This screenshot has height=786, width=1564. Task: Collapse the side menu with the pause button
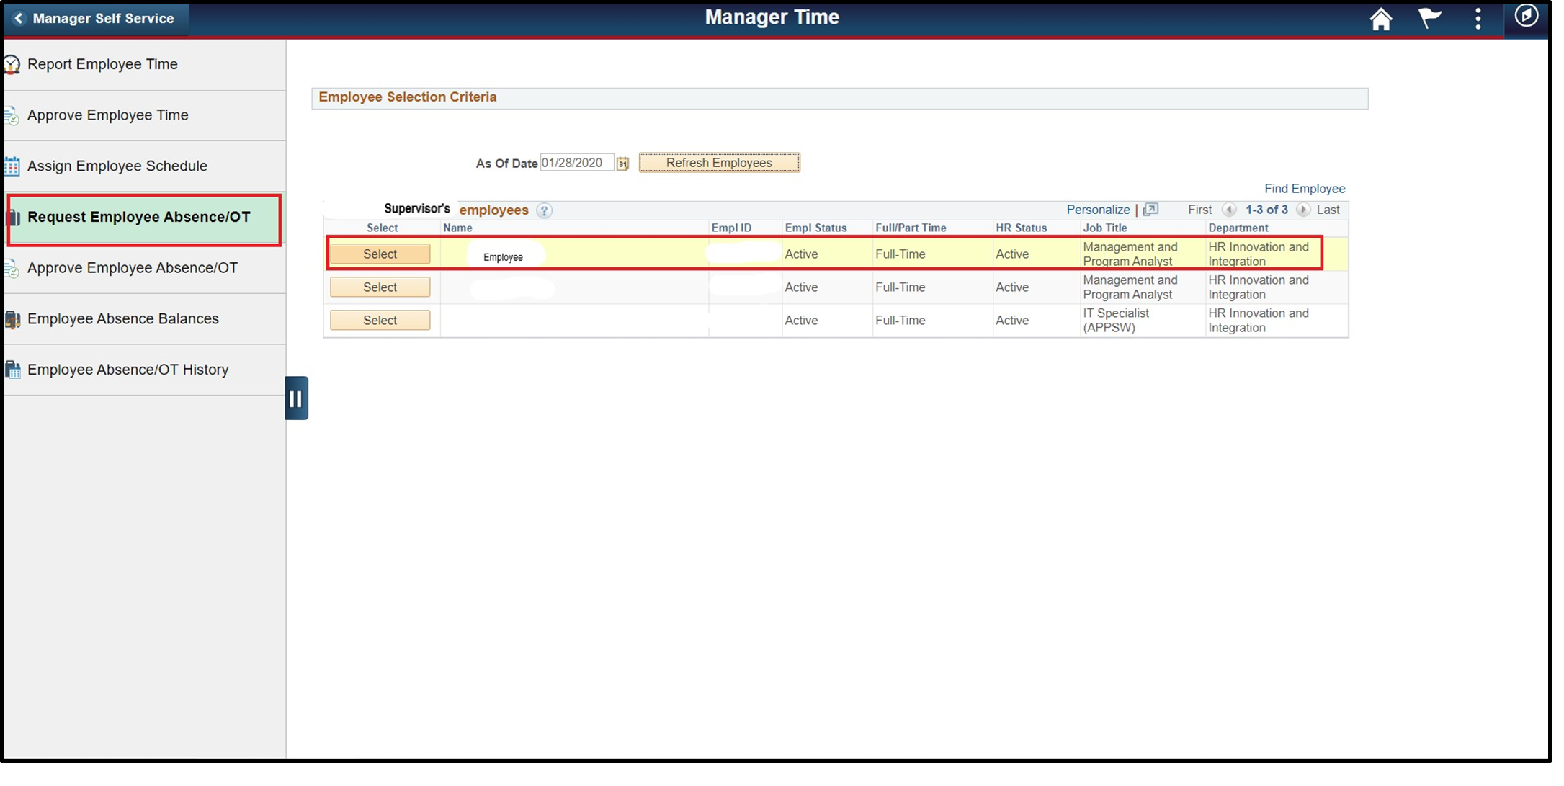tap(296, 397)
